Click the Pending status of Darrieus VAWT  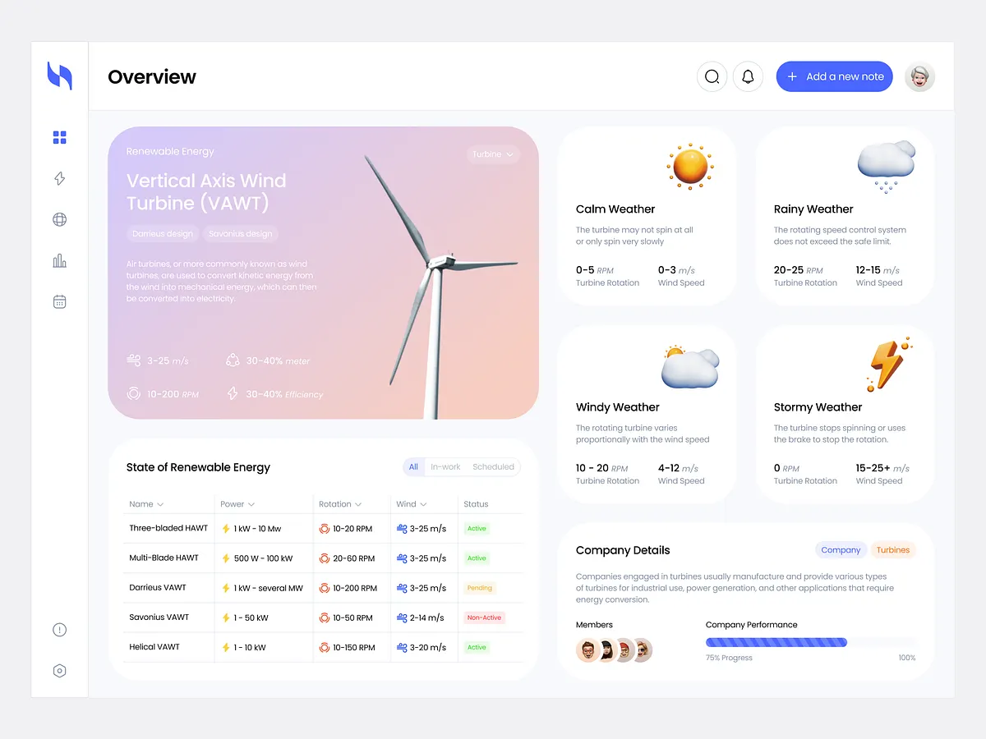480,588
